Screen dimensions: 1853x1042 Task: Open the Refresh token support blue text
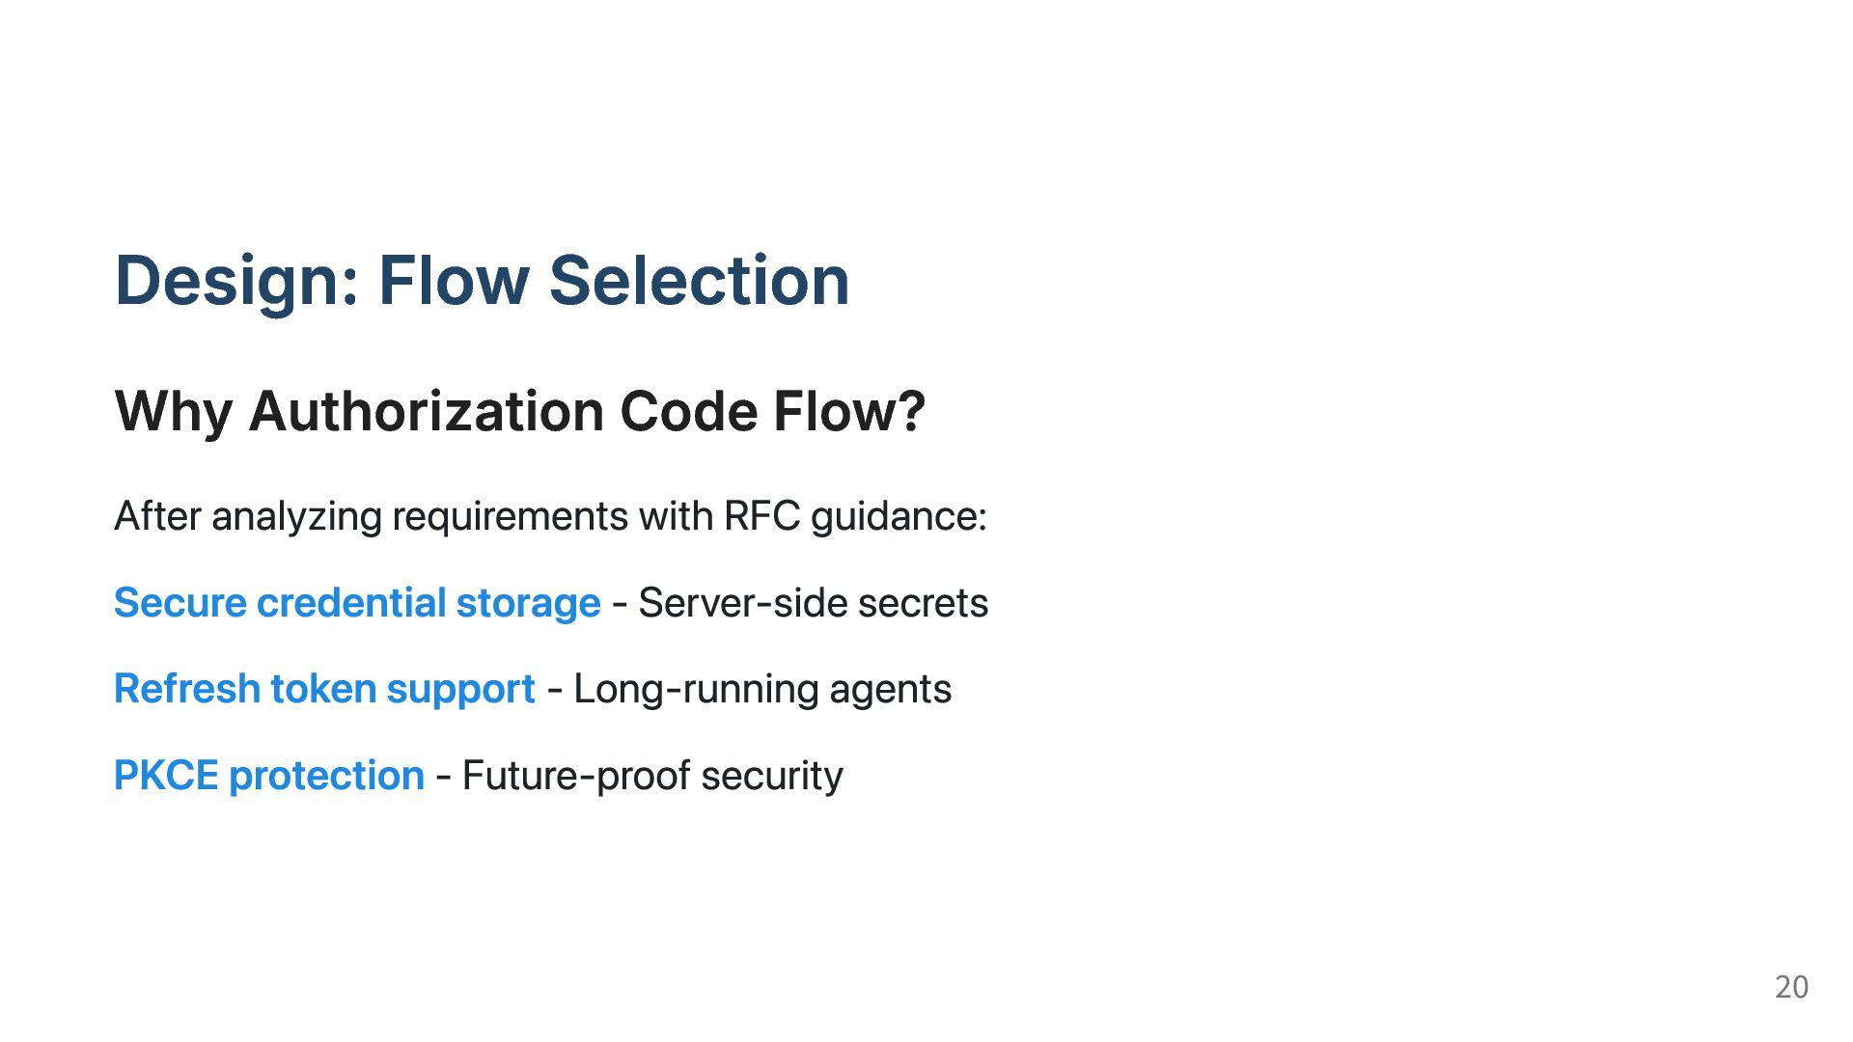(x=324, y=689)
